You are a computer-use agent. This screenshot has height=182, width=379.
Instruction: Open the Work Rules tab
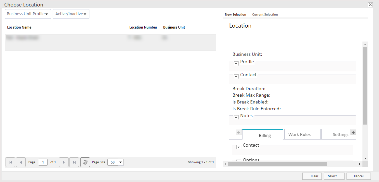tap(303, 134)
